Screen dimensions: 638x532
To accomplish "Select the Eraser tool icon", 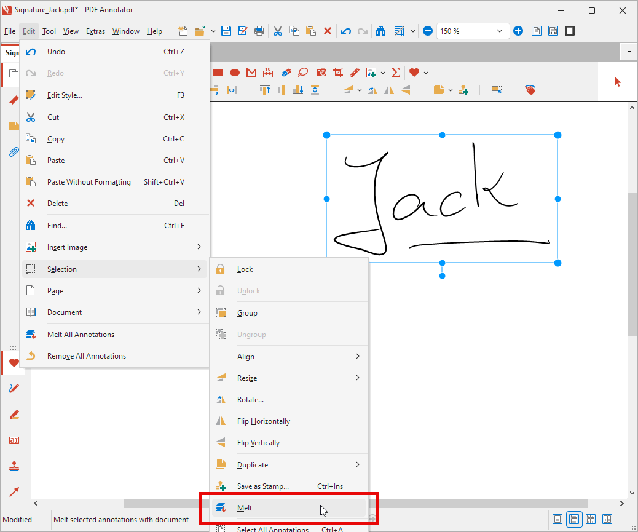I will click(x=286, y=73).
